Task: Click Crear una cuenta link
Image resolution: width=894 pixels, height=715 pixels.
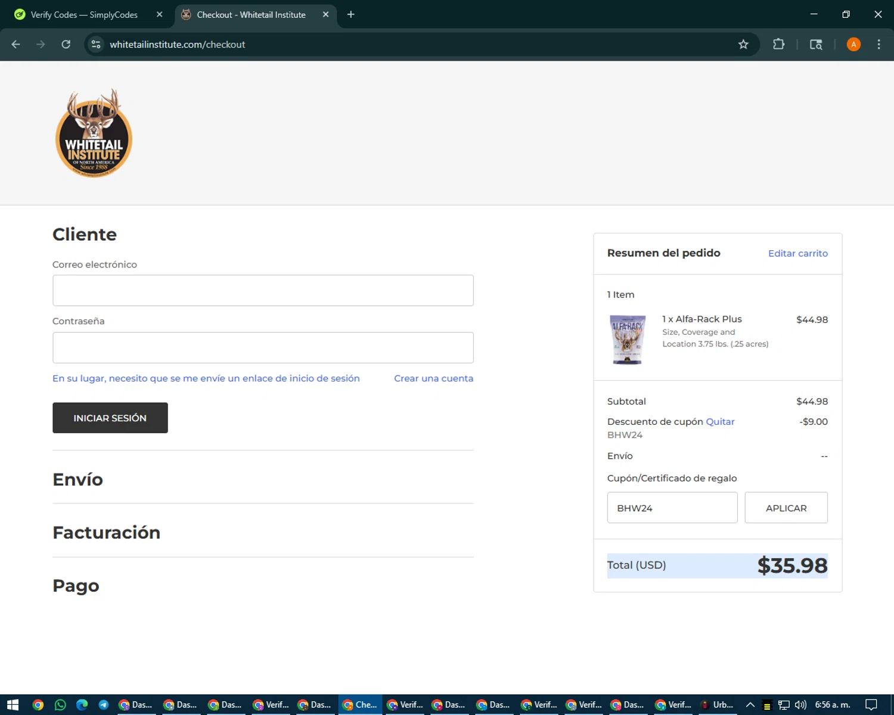Action: click(x=433, y=378)
